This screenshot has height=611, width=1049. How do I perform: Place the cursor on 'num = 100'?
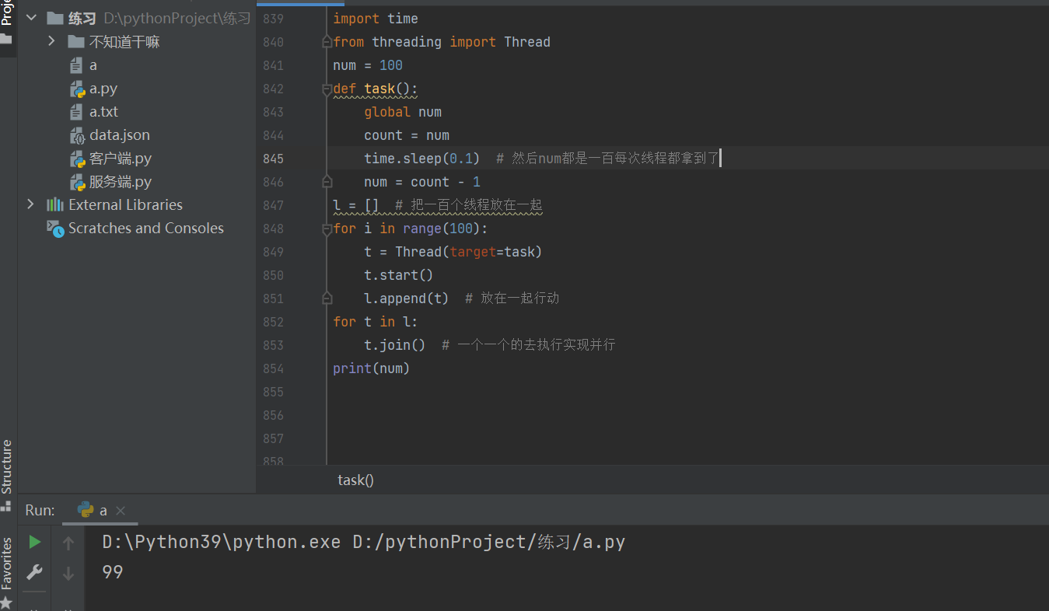coord(368,65)
